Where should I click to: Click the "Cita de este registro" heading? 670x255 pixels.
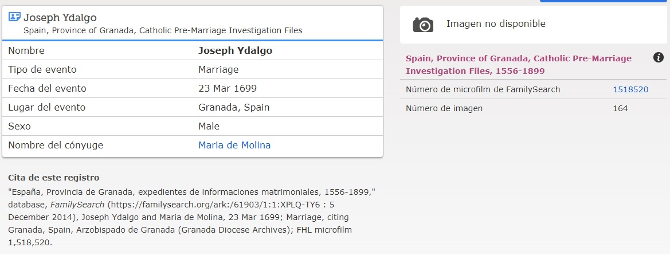[x=54, y=178]
